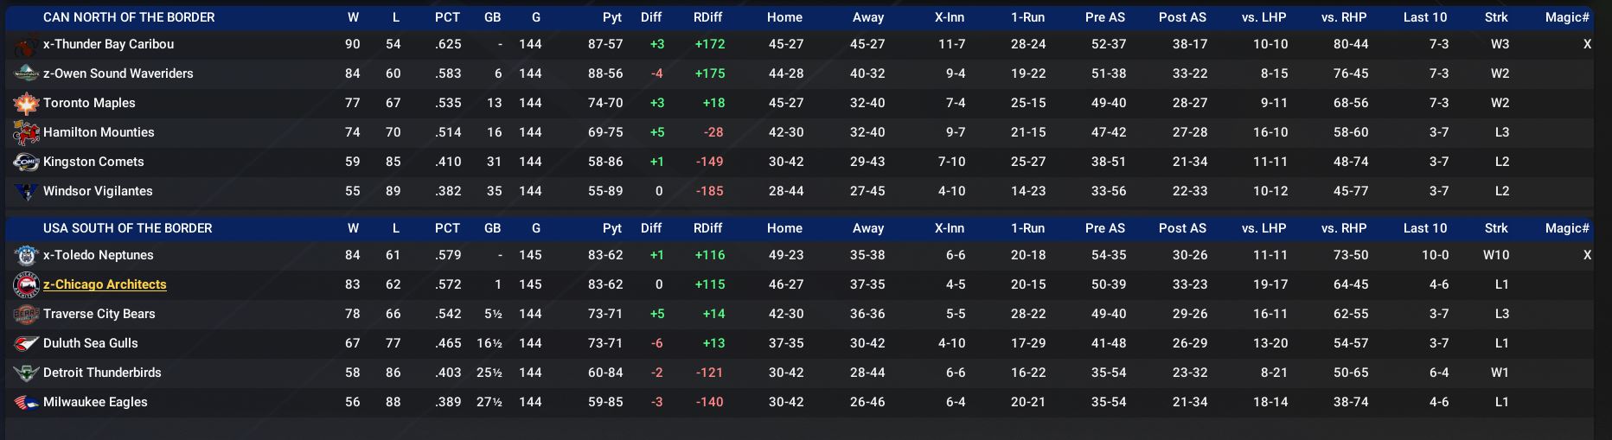
Task: Click the Duluth Sea Gulls logo icon
Action: (x=26, y=344)
